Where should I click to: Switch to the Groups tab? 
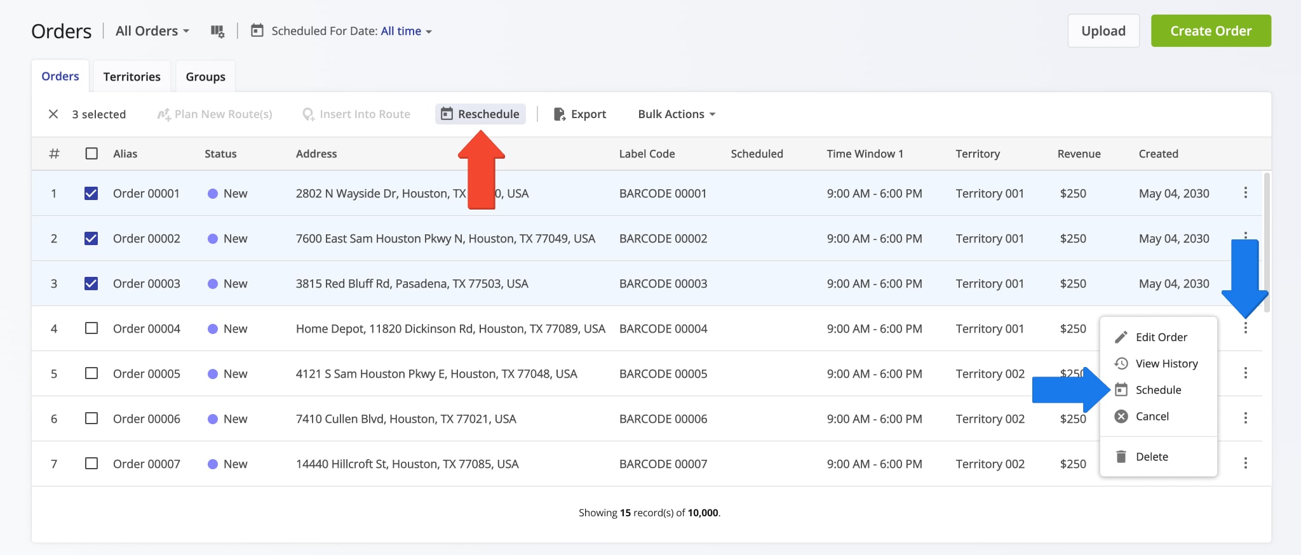pos(205,77)
